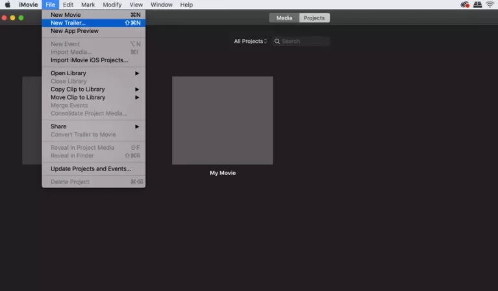Select New App Preview
Viewport: 498px width, 291px height.
93,31
